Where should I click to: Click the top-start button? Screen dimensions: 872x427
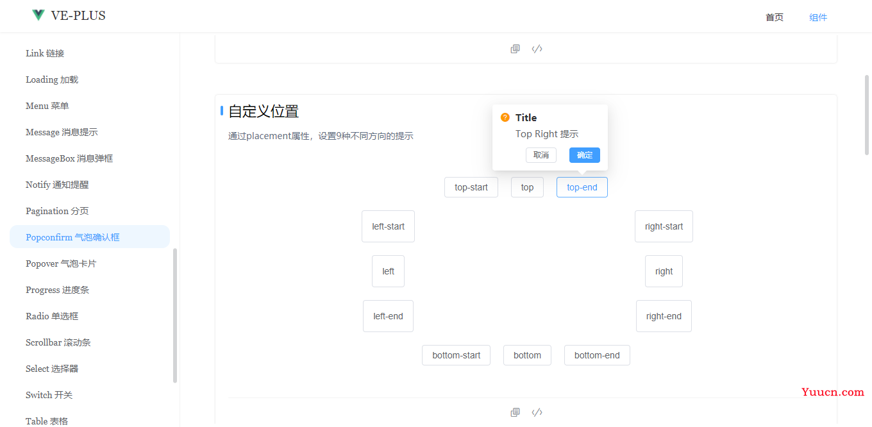[471, 187]
